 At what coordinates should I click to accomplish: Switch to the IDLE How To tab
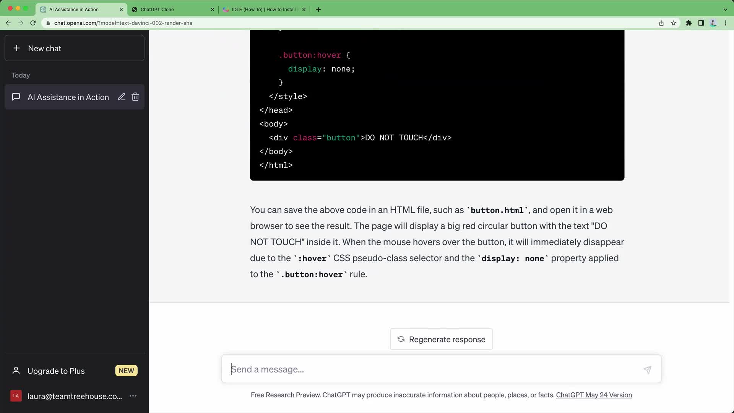point(260,9)
